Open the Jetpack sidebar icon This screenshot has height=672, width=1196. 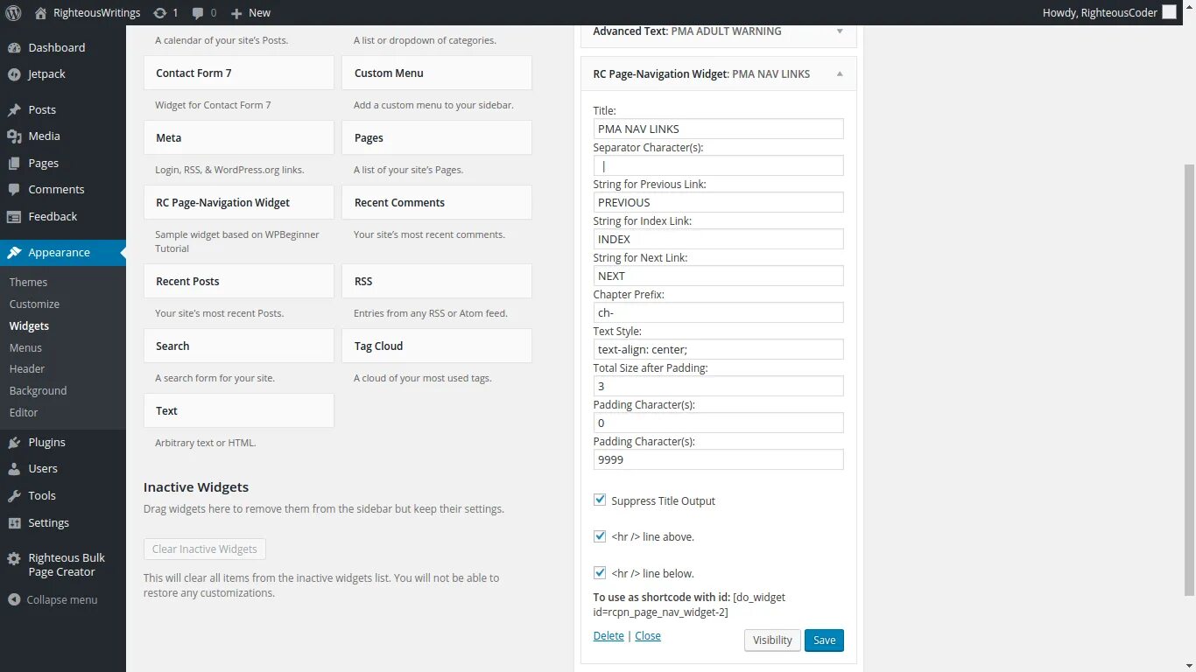click(x=14, y=74)
